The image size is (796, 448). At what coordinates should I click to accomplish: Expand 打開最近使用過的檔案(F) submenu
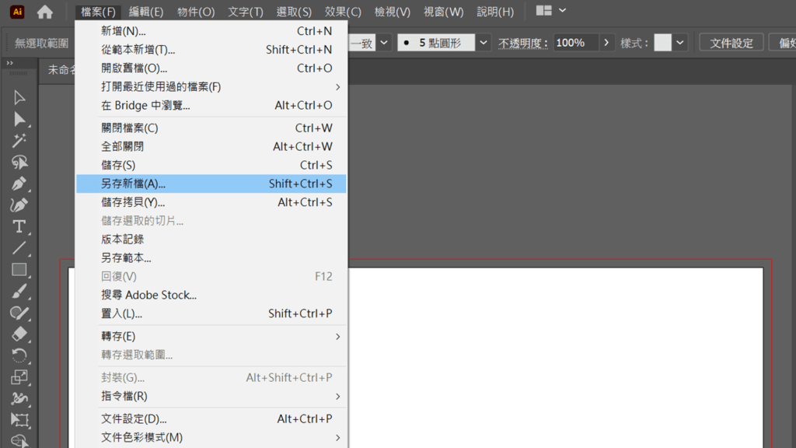[338, 86]
